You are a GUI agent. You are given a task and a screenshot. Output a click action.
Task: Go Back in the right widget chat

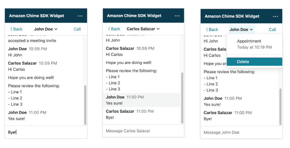click(x=212, y=30)
